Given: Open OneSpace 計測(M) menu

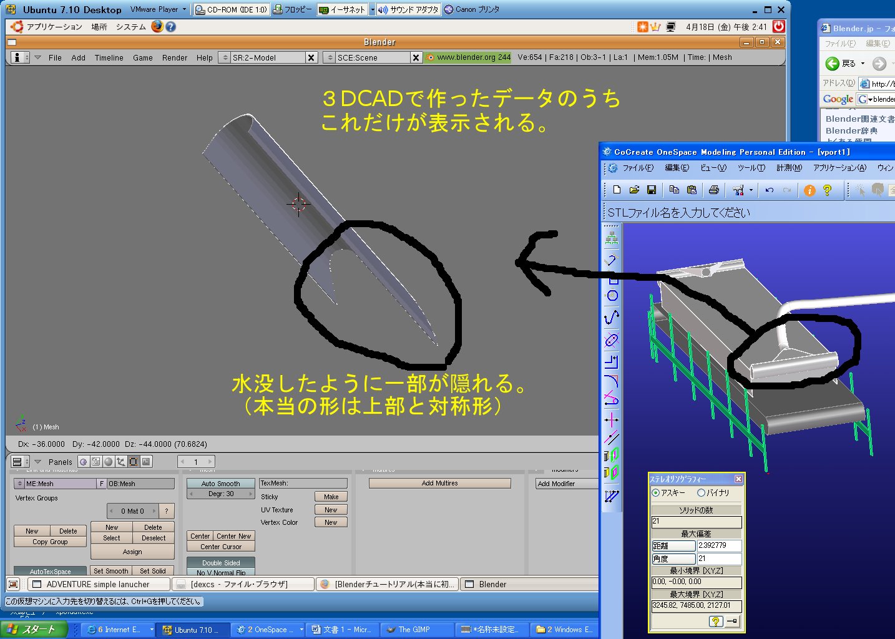Looking at the screenshot, I should [789, 168].
